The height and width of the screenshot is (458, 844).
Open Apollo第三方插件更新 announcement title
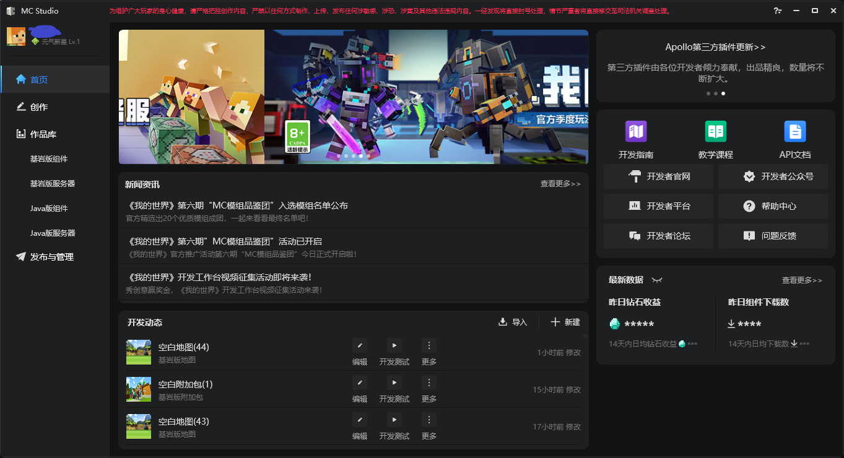[715, 47]
